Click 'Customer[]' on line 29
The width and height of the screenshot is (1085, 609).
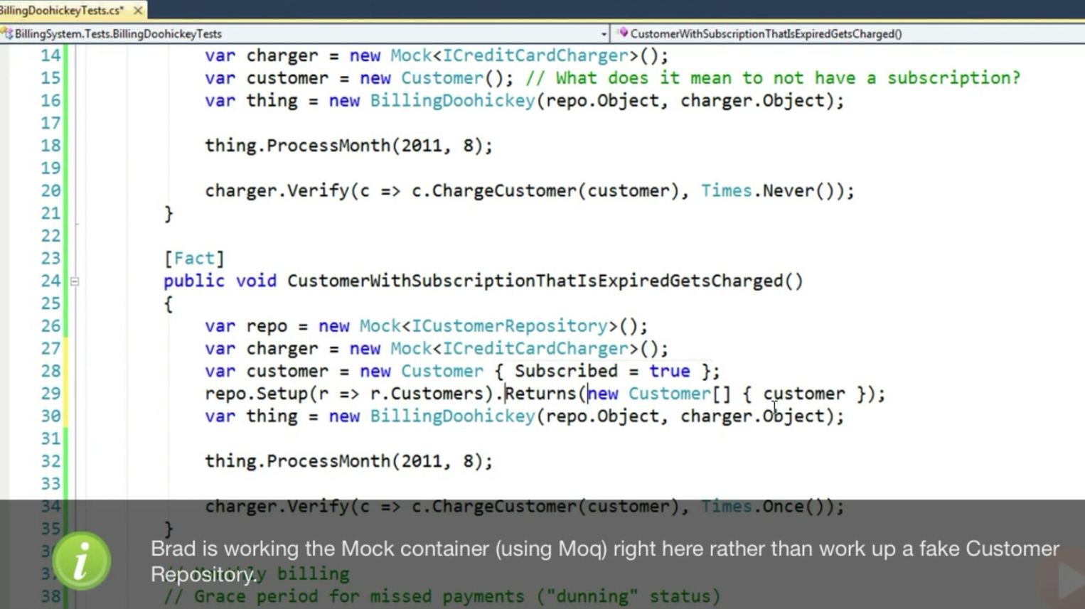click(680, 393)
